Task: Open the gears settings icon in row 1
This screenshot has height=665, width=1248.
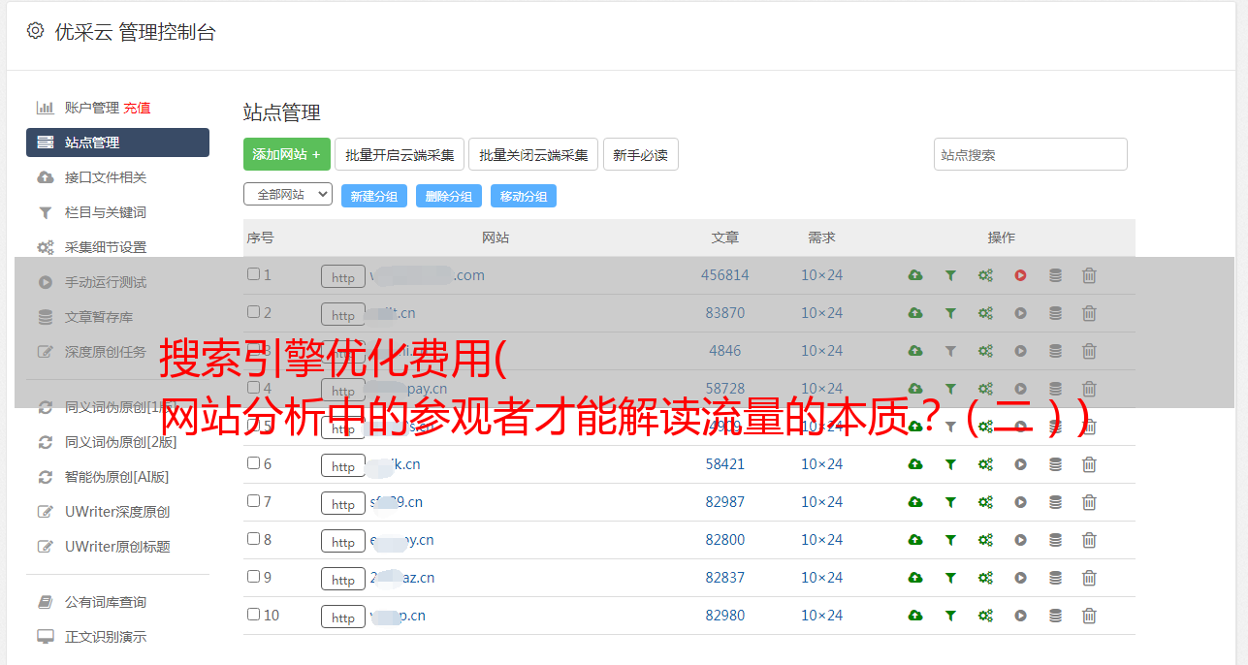Action: (x=985, y=275)
